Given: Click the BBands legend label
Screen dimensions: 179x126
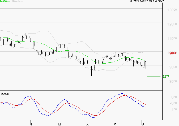Looking at the screenshot, I should click(15, 1).
